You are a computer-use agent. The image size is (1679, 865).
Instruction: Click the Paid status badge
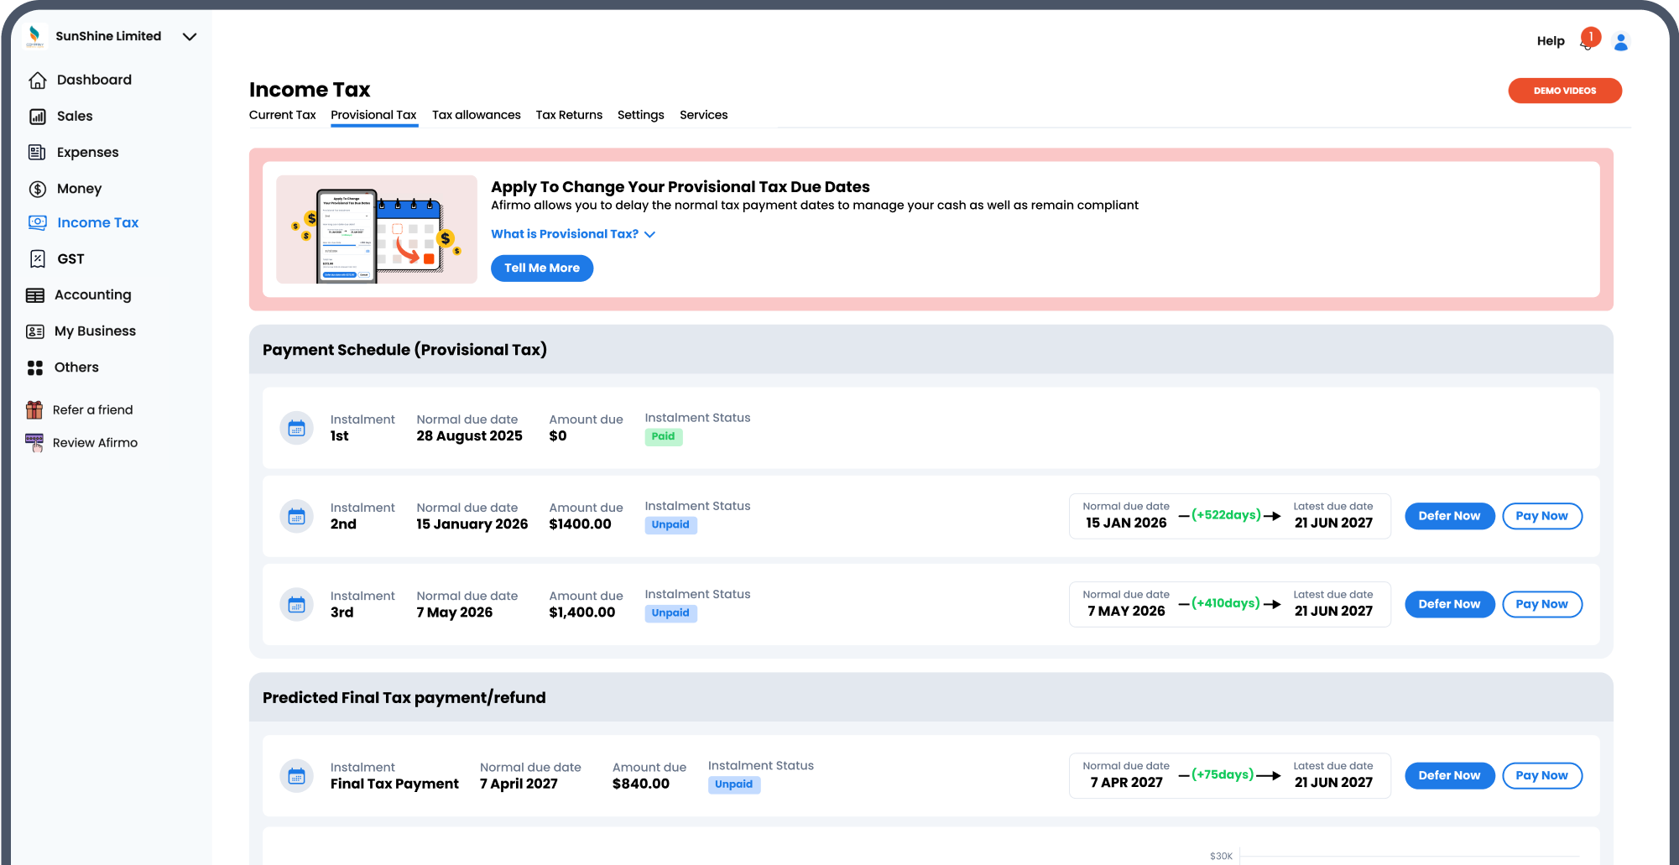[x=663, y=436]
